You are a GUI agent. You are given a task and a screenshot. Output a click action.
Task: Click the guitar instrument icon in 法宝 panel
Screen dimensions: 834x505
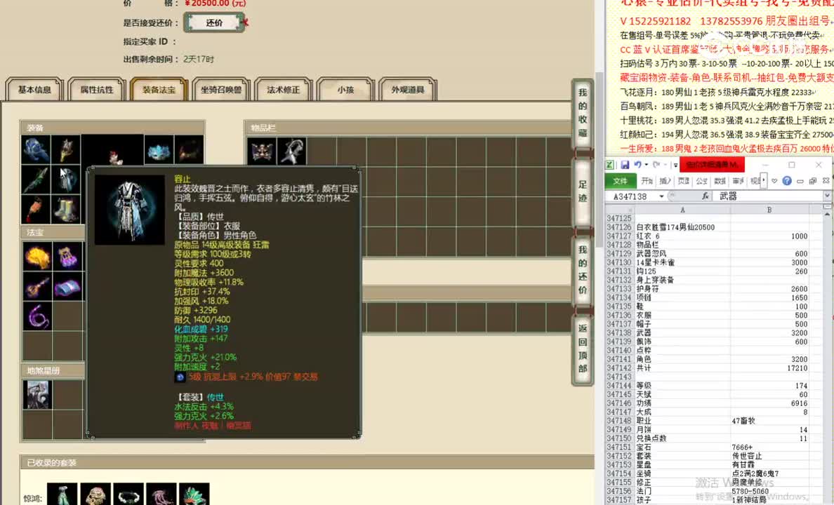pos(35,288)
